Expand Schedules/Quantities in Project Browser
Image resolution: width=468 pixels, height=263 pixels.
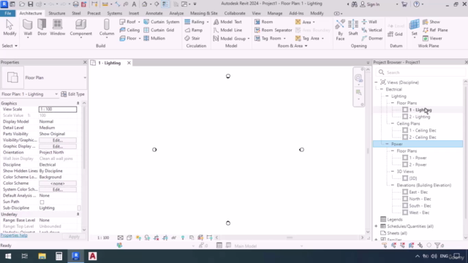(x=376, y=226)
